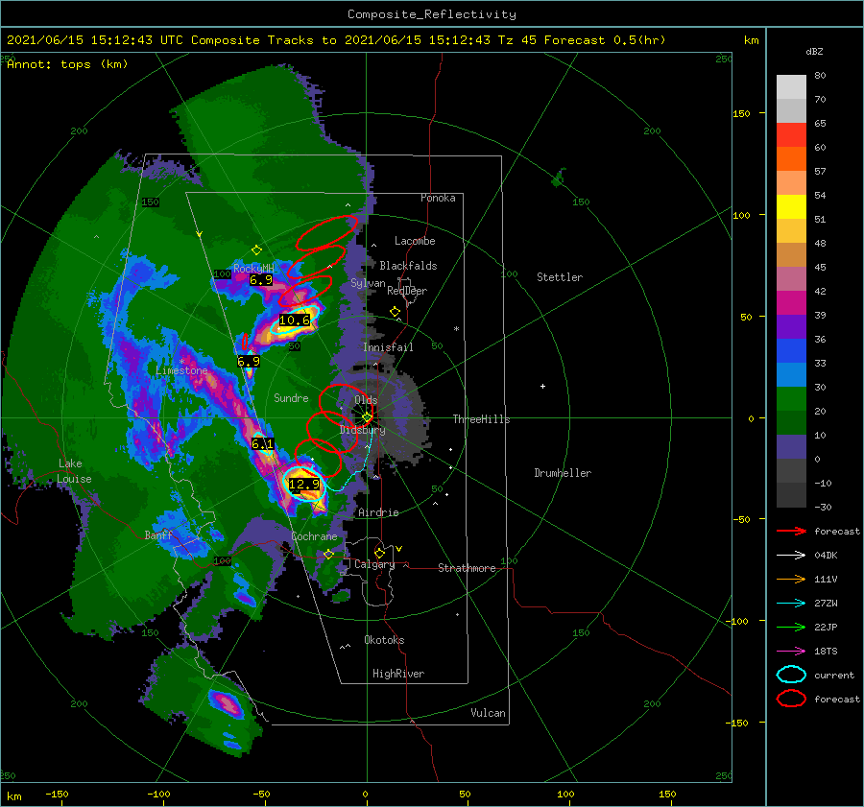The image size is (864, 807).
Task: Click the Ponoka label
Action: [438, 198]
